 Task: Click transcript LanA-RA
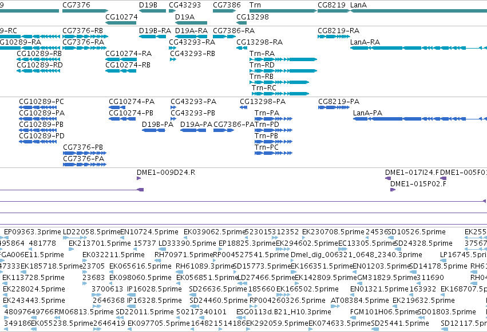point(365,42)
